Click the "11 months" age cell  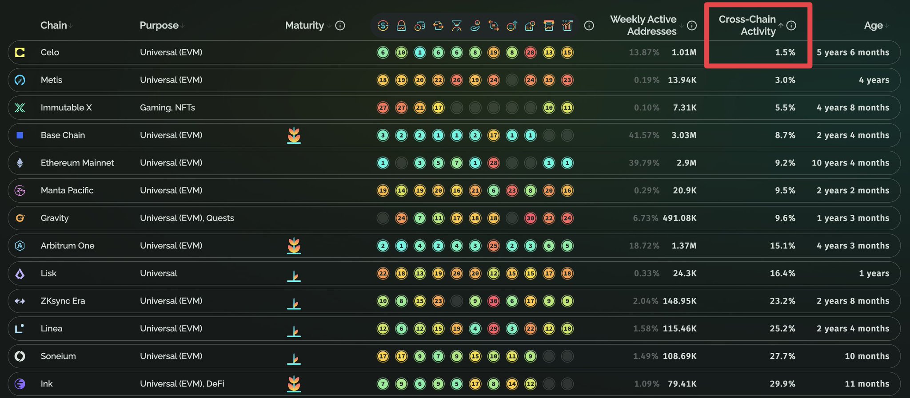(x=867, y=384)
